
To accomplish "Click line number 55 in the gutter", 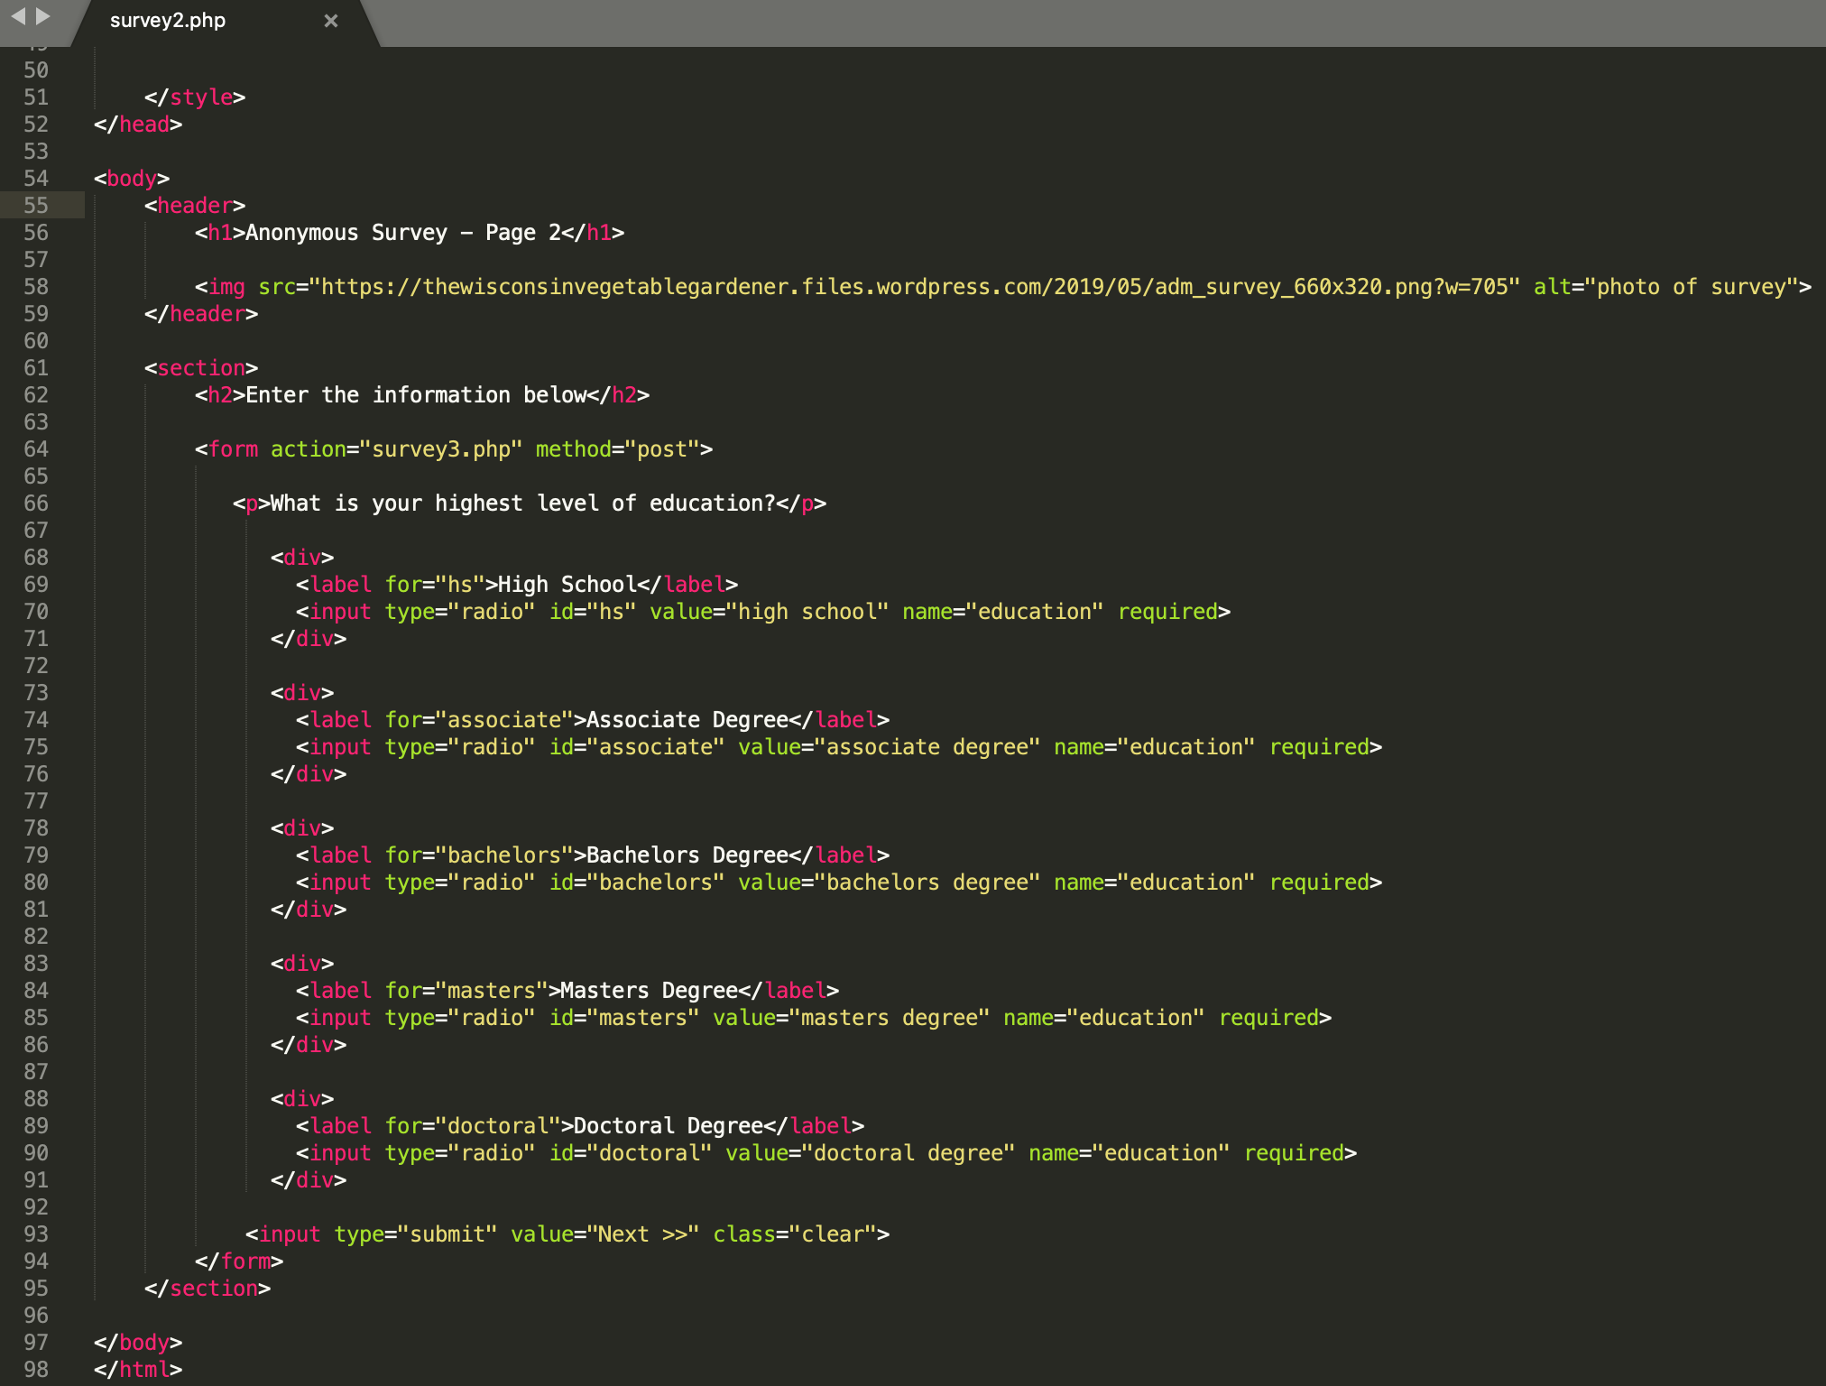I will (36, 206).
